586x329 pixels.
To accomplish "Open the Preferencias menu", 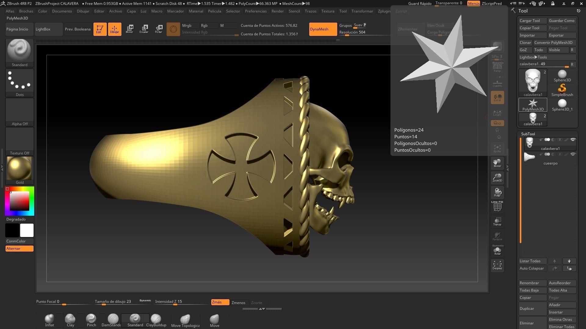I will click(256, 11).
